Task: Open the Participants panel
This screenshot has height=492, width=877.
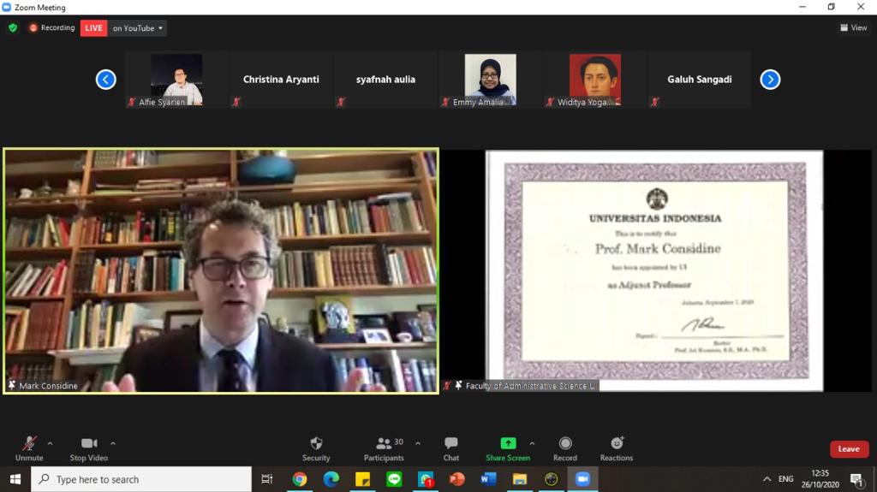Action: tap(384, 449)
